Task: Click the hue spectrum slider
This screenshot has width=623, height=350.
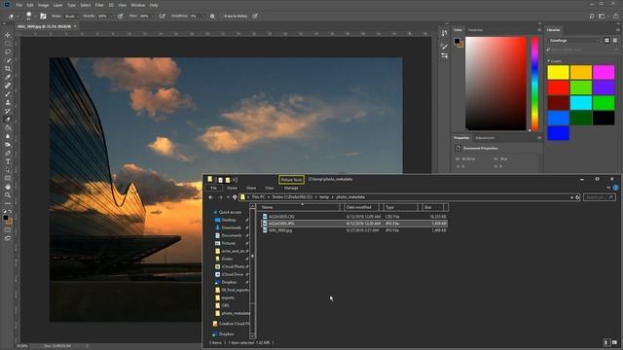Action: coord(534,84)
